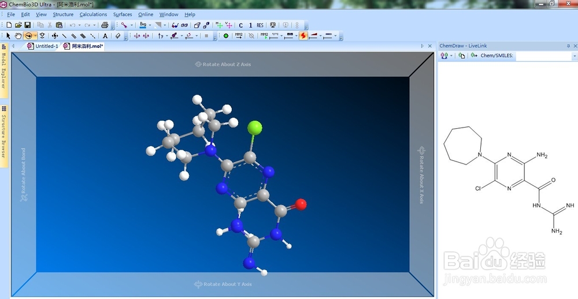Choose the Double Bond tool
Image resolution: width=578 pixels, height=299 pixels.
click(74, 36)
